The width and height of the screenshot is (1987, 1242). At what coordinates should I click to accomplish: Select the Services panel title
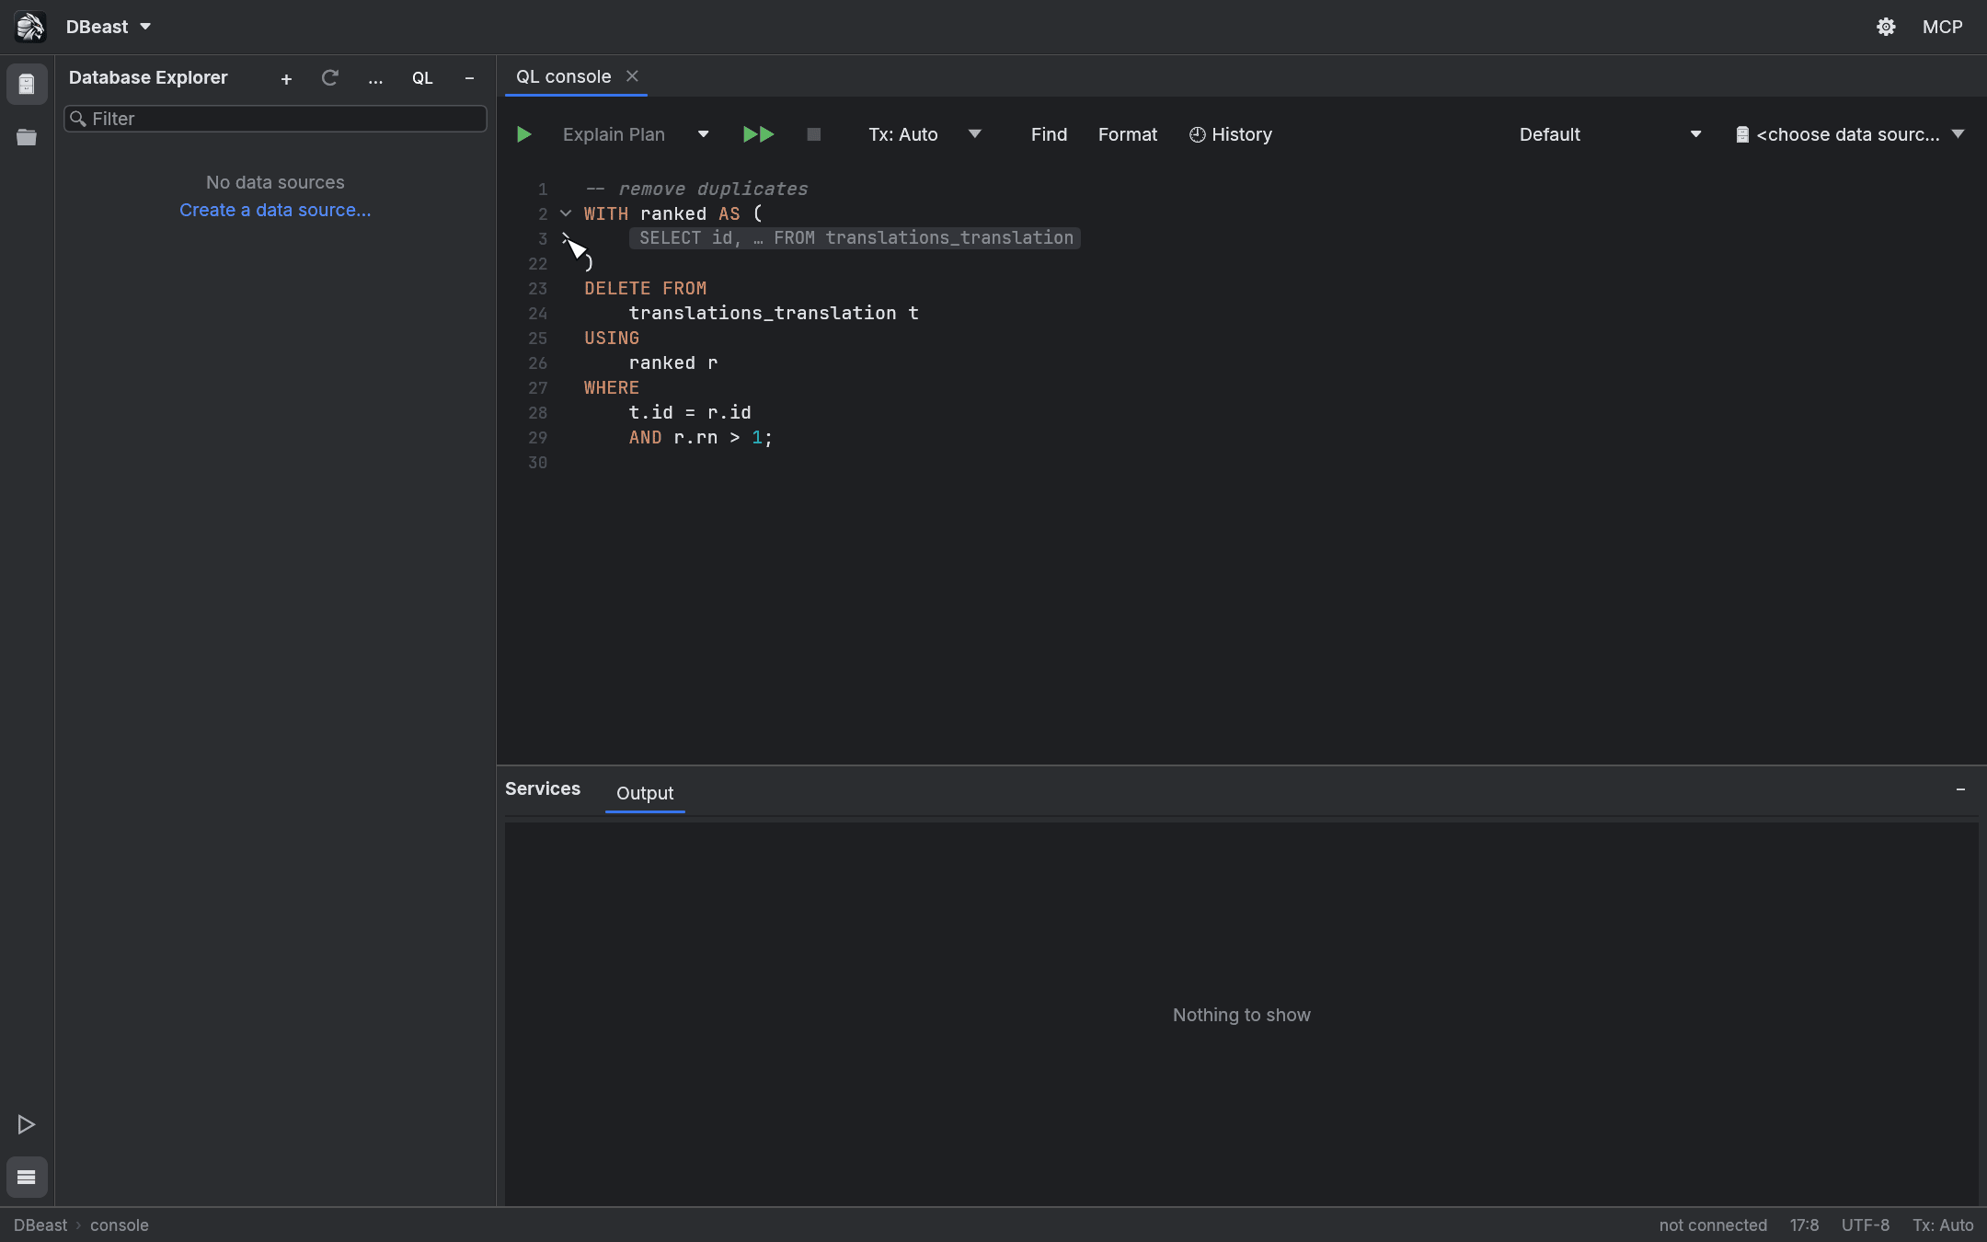[543, 788]
